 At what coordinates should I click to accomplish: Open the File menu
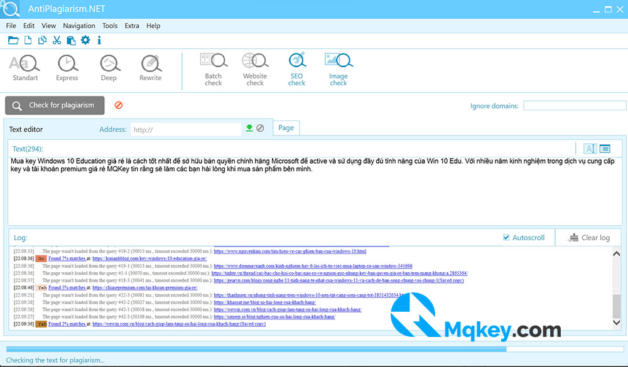point(11,26)
